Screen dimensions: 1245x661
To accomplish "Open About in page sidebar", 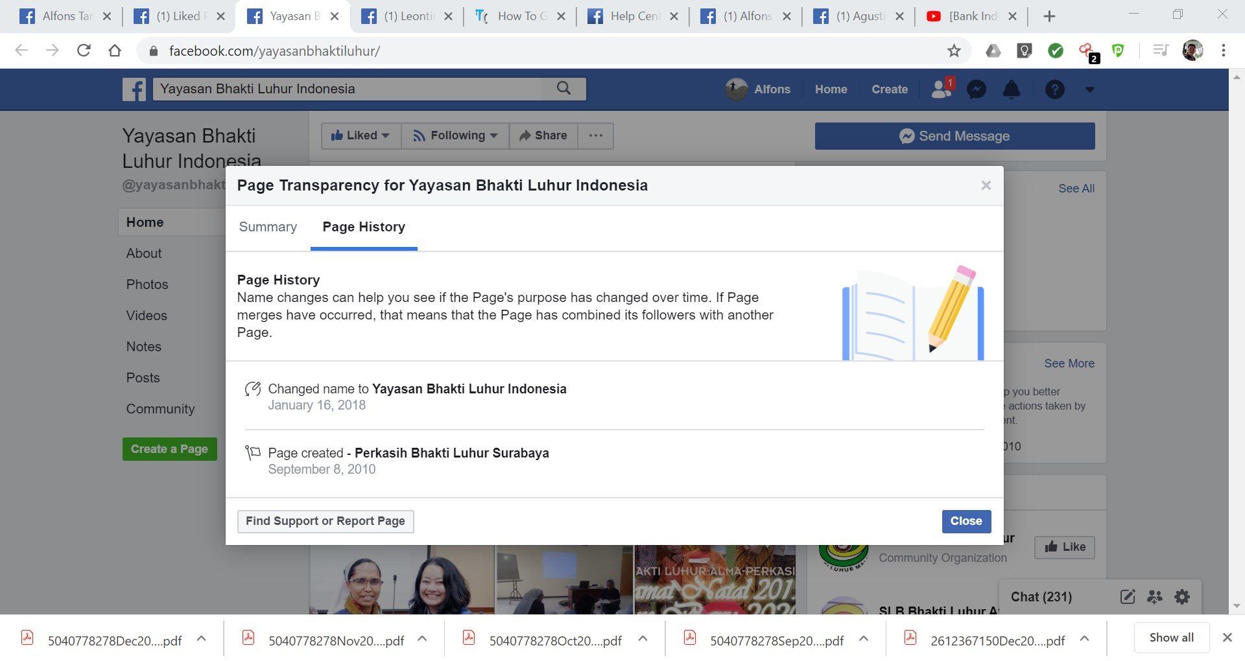I will pos(144,253).
